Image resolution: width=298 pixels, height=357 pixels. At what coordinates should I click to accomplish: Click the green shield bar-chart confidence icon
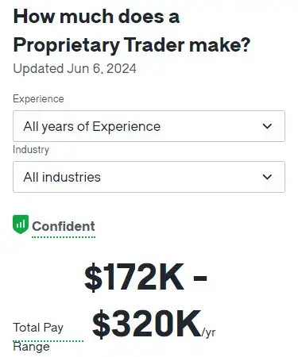[21, 225]
